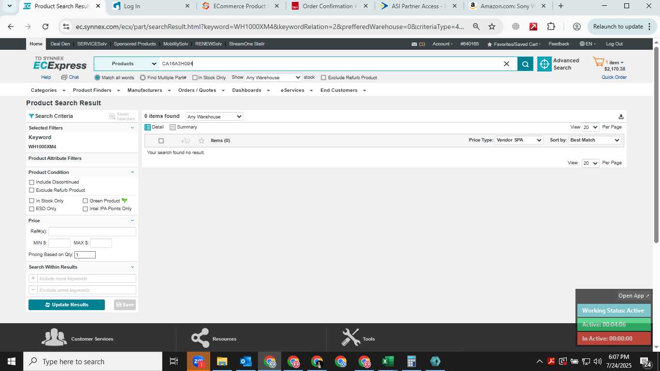The height and width of the screenshot is (371, 660).
Task: Click the Resources share icon
Action: point(200,338)
